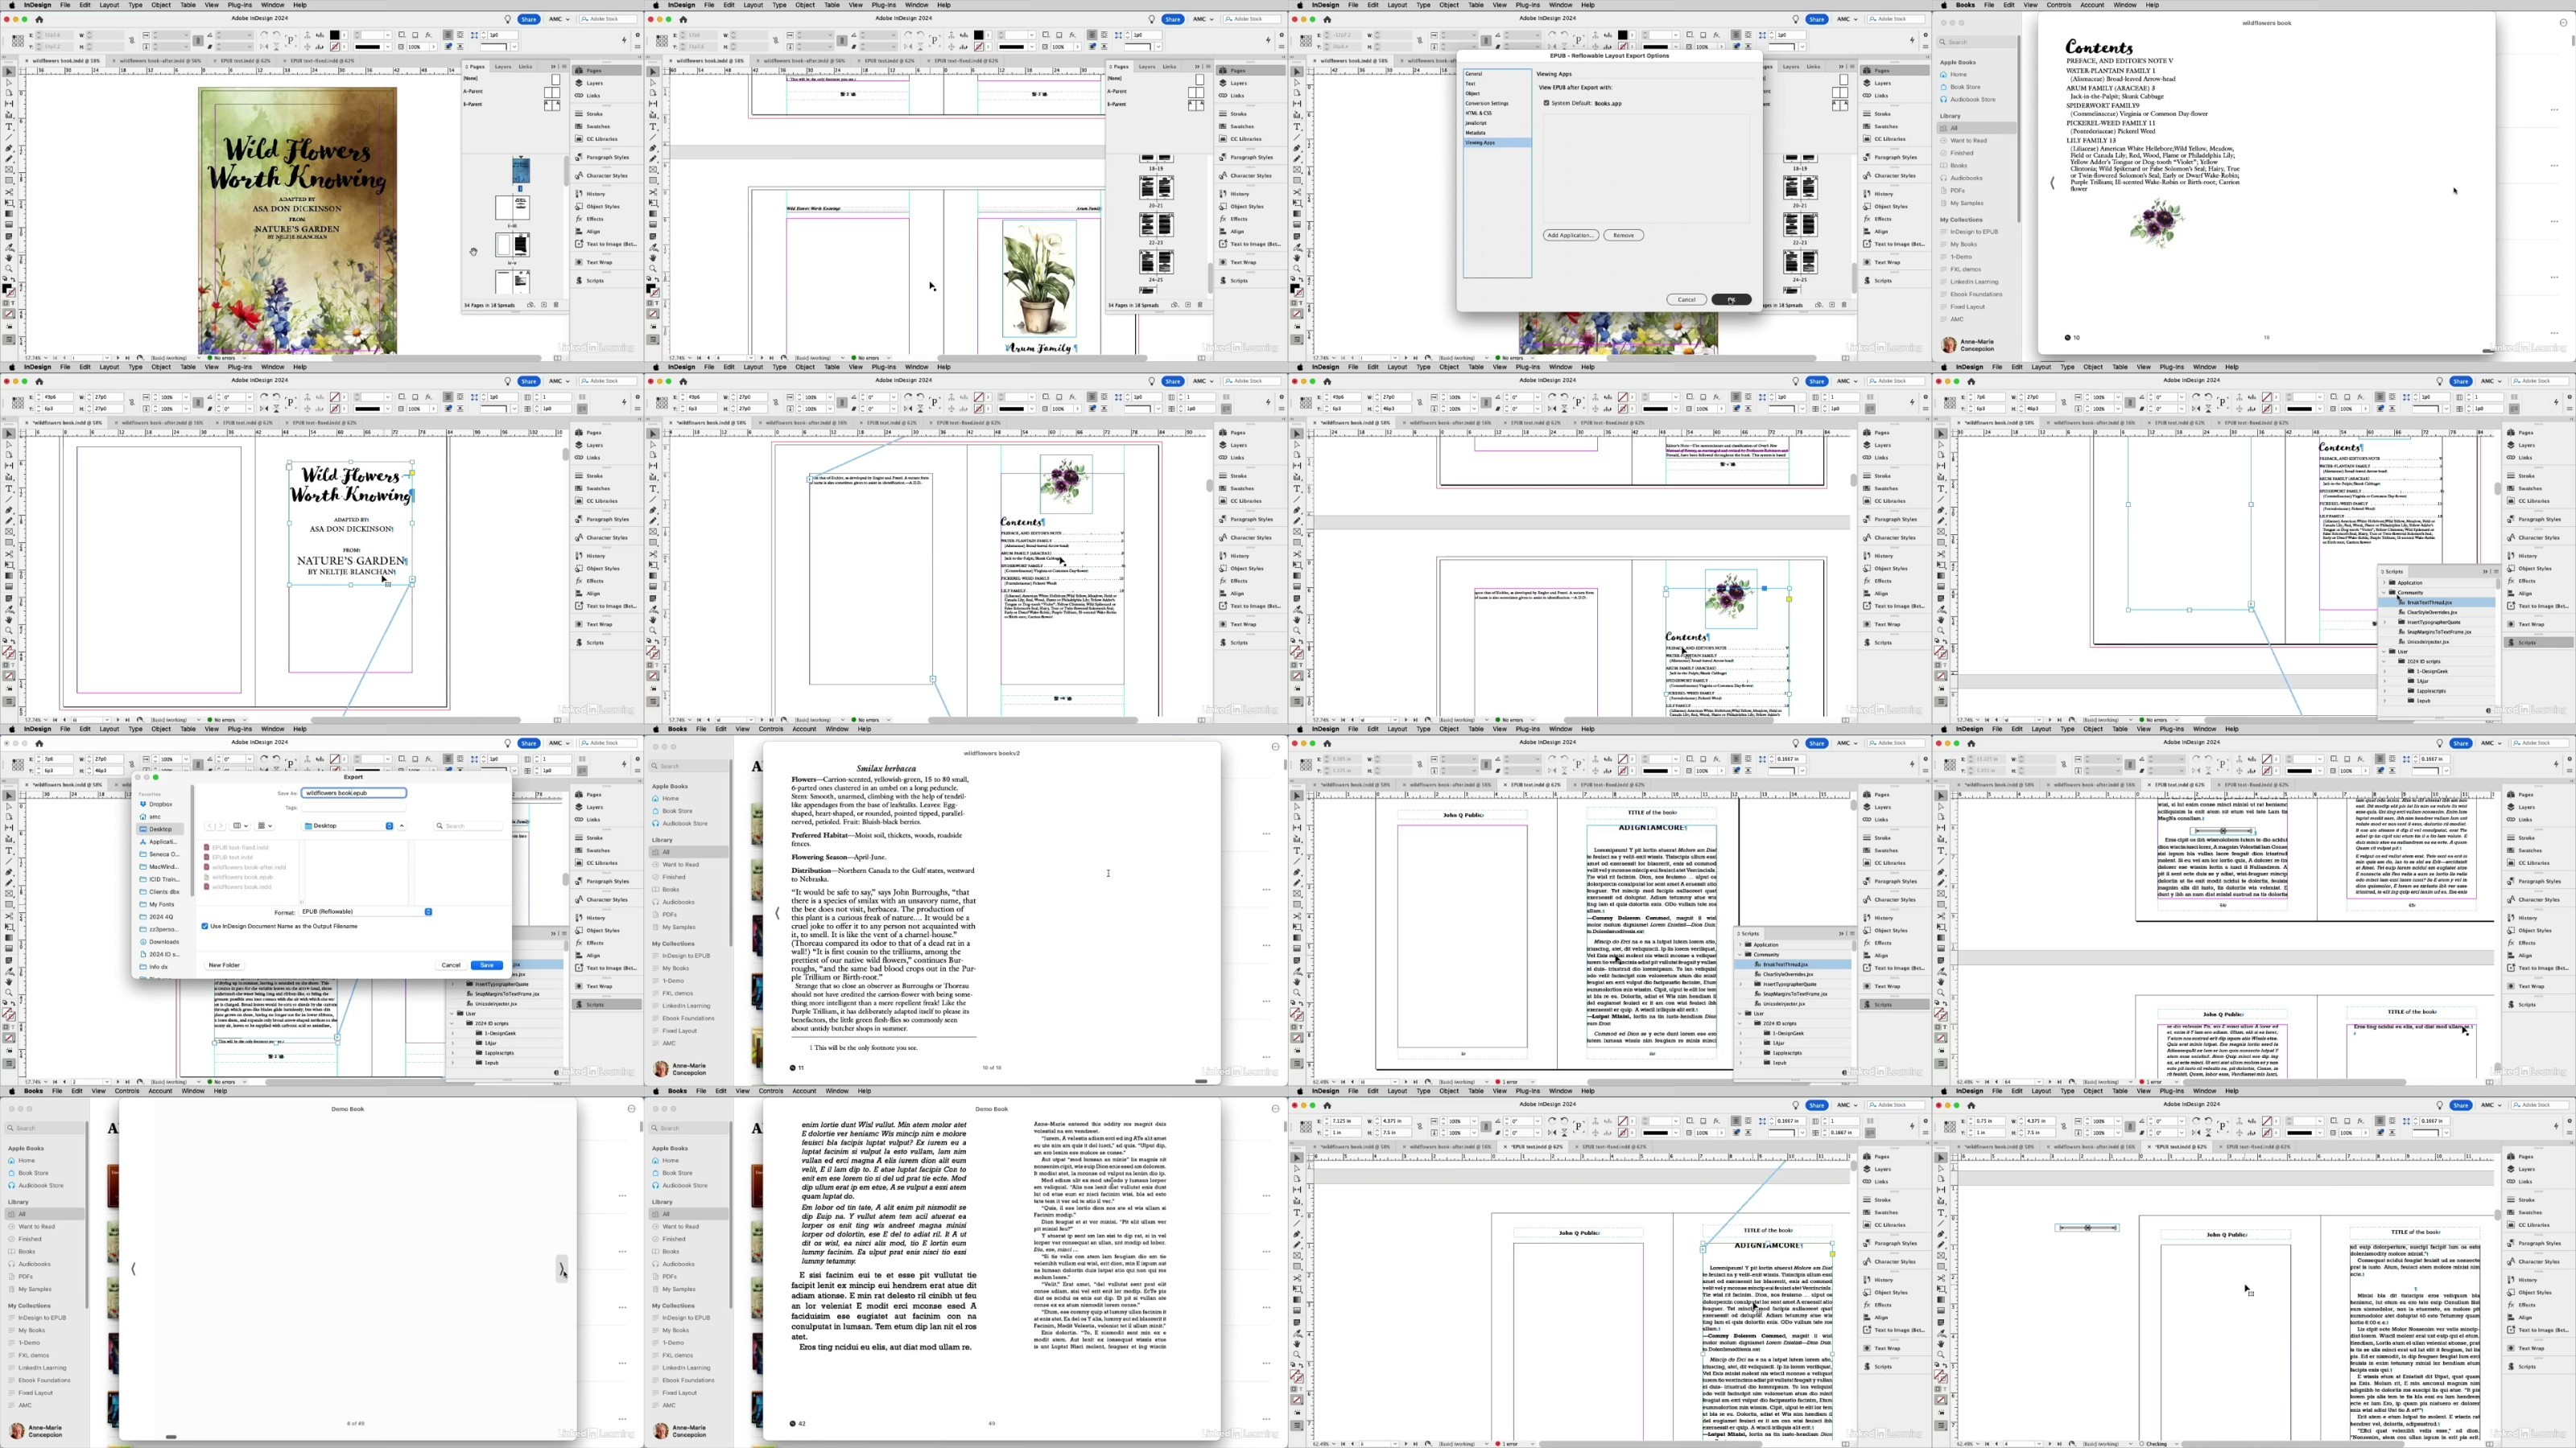The height and width of the screenshot is (1448, 2576).
Task: Click Save in the Export file dialog
Action: (x=486, y=965)
